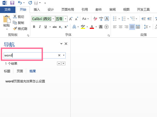Image resolution: width=157 pixels, height=117 pixels.
Task: Open the font size (五号) dropdown
Action: click(x=66, y=19)
